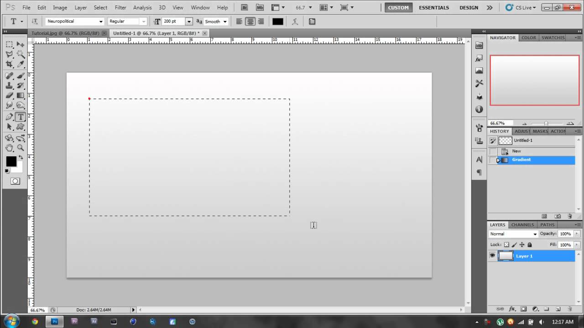The height and width of the screenshot is (328, 584).
Task: Create a new layer
Action: pos(558,309)
